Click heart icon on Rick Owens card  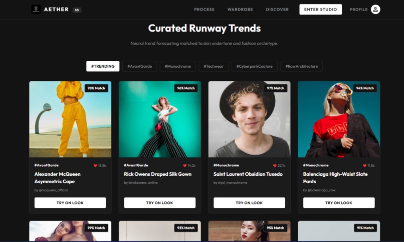pos(185,166)
